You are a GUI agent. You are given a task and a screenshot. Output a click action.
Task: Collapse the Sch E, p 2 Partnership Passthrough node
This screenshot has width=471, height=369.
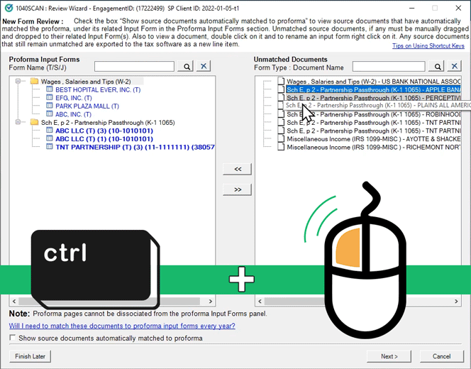pos(19,123)
